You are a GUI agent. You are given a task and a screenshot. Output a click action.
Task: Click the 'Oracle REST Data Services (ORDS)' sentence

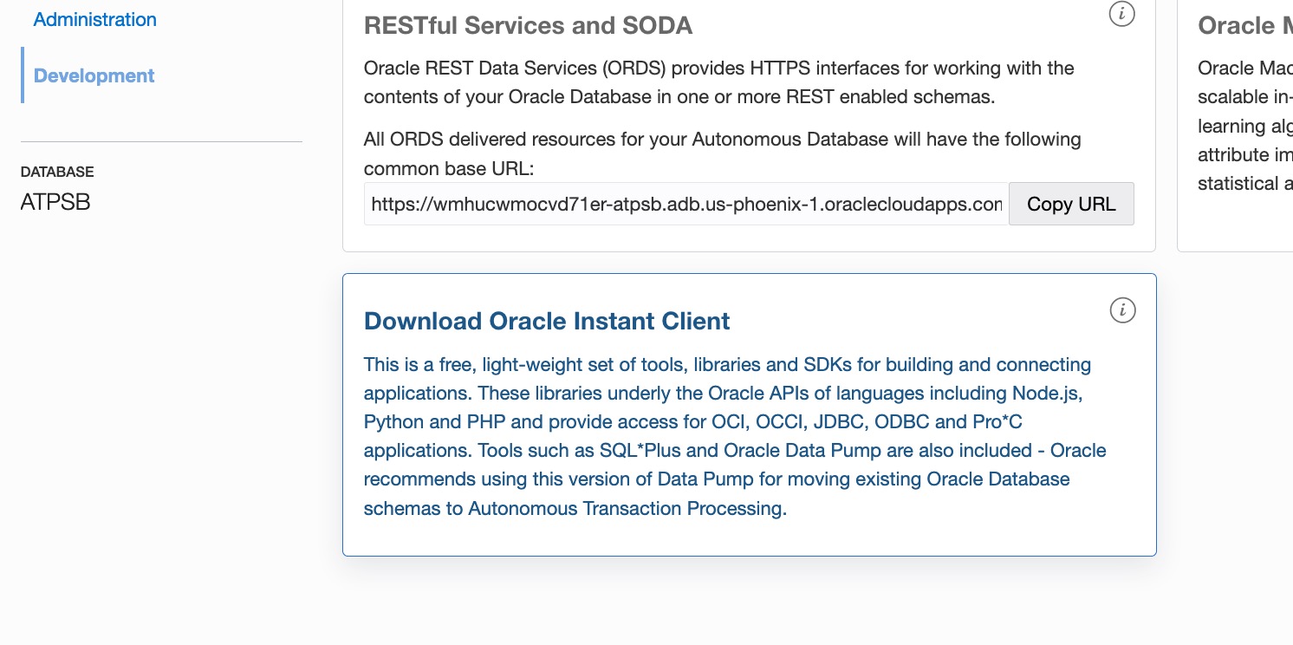coord(719,82)
